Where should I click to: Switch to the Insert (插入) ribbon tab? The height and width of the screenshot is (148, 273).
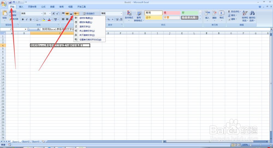click(21, 7)
